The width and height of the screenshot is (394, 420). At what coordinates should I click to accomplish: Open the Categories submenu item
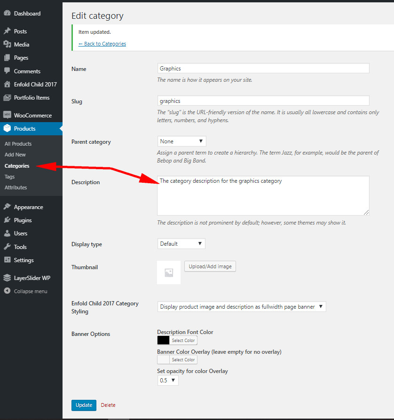(17, 166)
